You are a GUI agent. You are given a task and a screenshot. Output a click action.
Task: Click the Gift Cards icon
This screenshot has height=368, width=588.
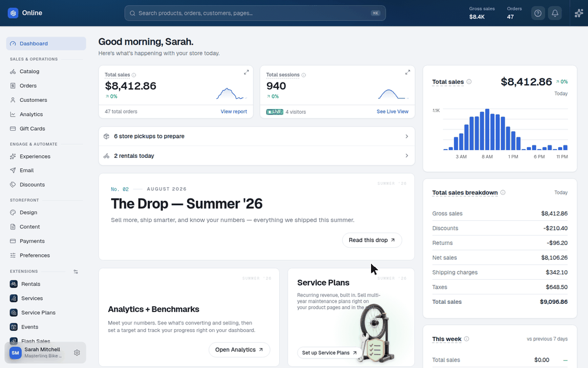13,128
